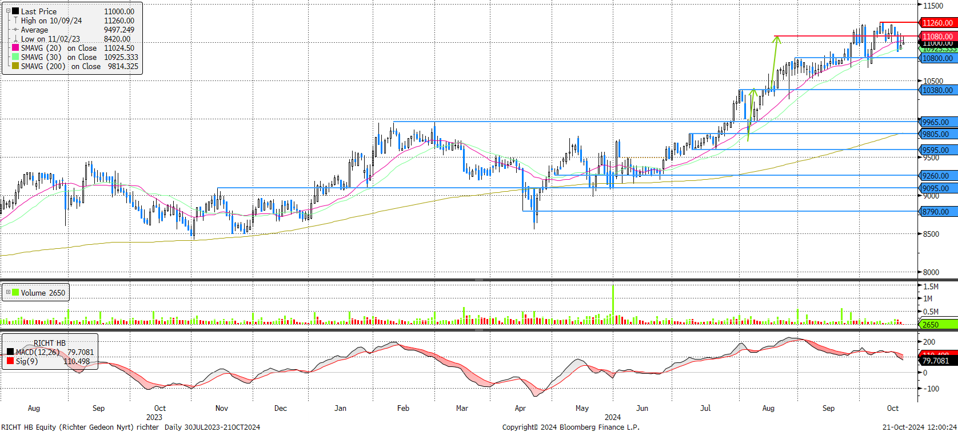Image resolution: width=958 pixels, height=432 pixels.
Task: Click the olive SMAVG (200) swatch
Action: point(15,66)
